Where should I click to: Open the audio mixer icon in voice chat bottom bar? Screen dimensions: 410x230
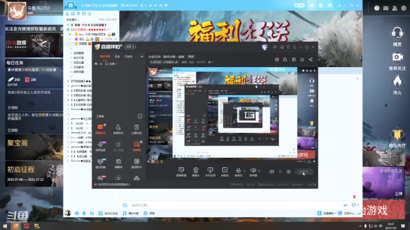[92, 213]
